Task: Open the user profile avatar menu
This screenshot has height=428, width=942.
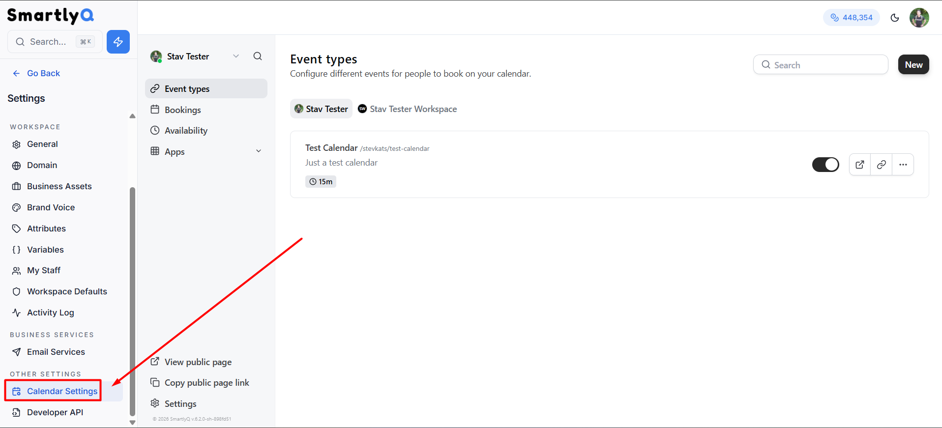Action: [919, 18]
